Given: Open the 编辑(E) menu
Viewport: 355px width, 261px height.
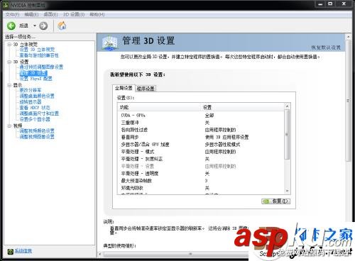Looking at the screenshot, I should coord(31,15).
